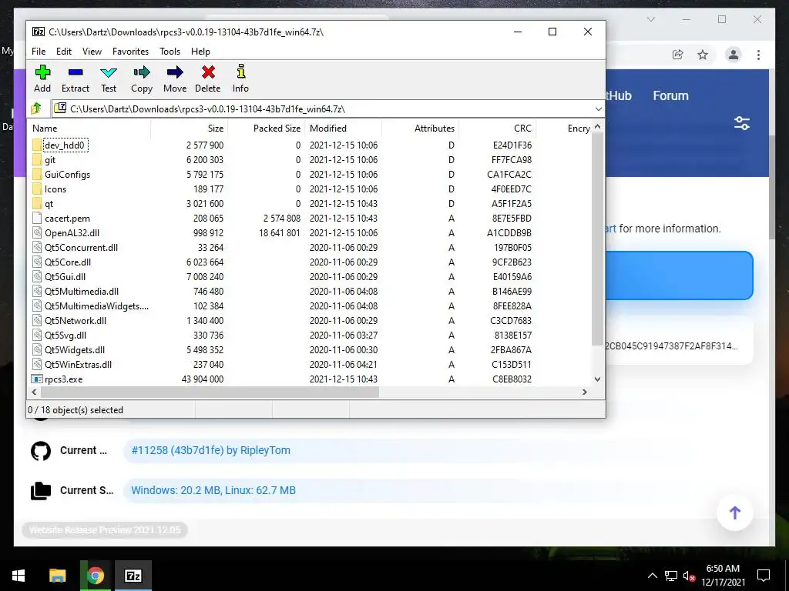Sort by the CRC column header
Screen dimensions: 789x591
[497, 129]
